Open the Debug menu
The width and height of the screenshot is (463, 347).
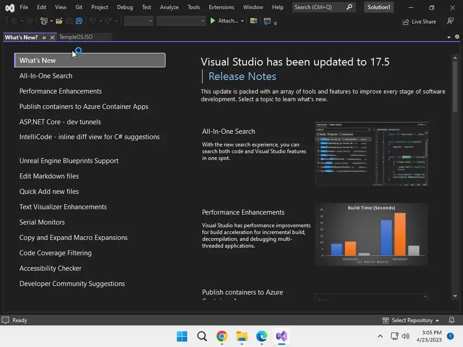[x=125, y=7]
